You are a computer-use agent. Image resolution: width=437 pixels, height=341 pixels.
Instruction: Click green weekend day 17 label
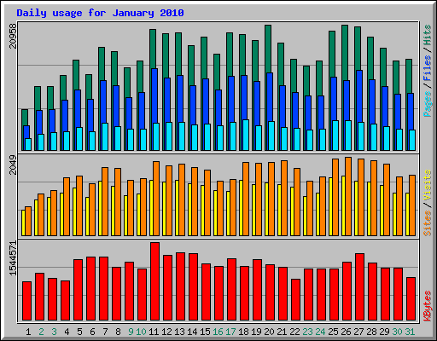click(230, 332)
